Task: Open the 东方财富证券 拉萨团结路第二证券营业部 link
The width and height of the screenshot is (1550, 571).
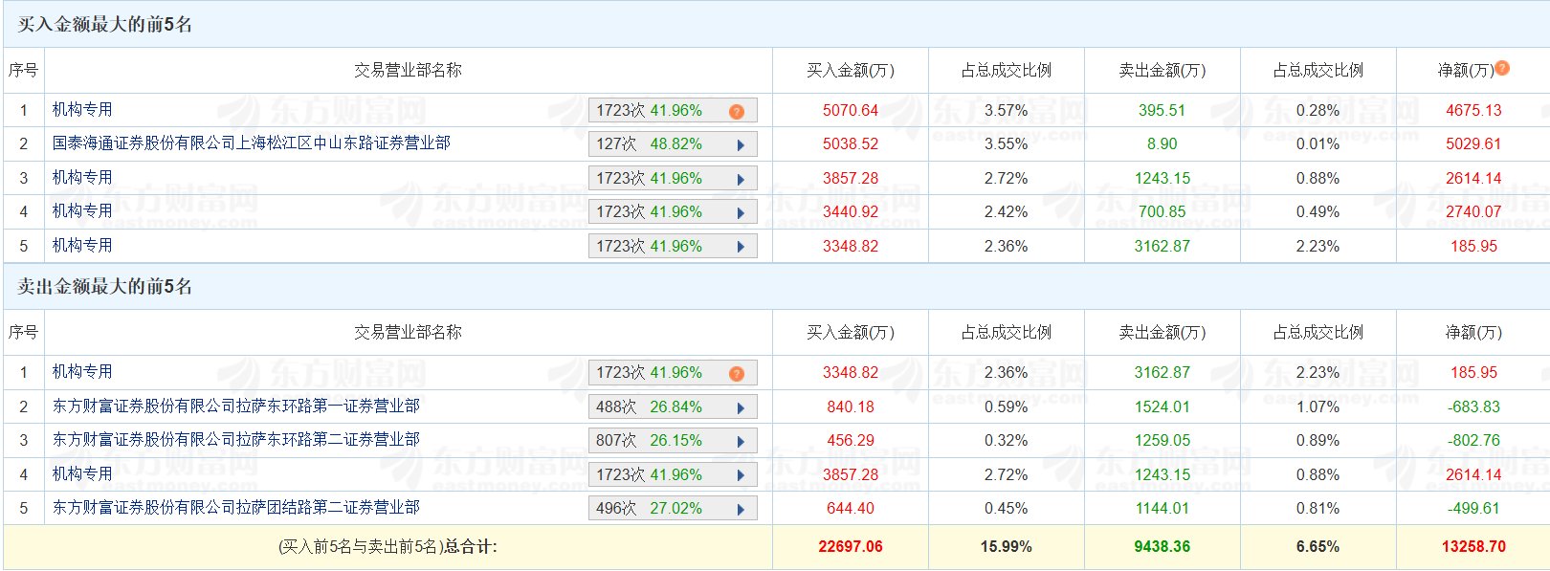Action: coord(235,508)
